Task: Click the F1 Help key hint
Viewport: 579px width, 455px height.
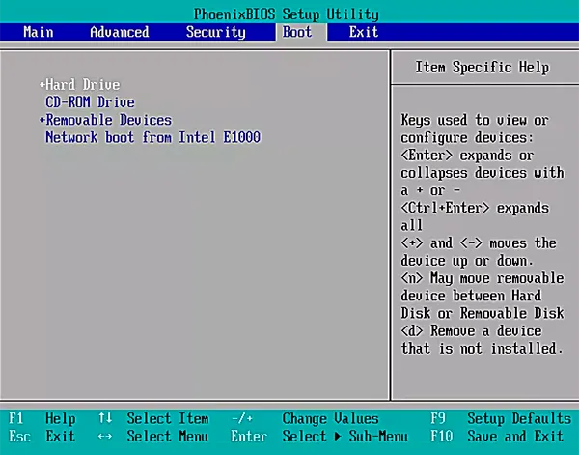Action: tap(42, 419)
